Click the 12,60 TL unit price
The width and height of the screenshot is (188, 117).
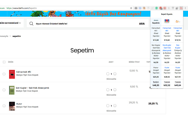pyautogui.click(x=134, y=71)
